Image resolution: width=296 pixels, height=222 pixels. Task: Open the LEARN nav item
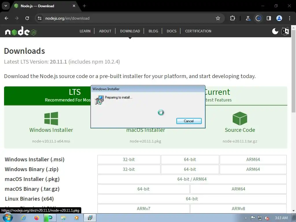85,31
